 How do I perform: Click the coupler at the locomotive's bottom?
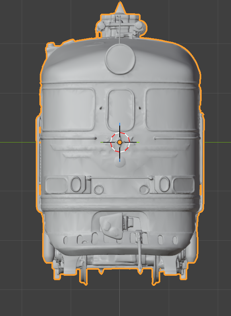(x=112, y=225)
